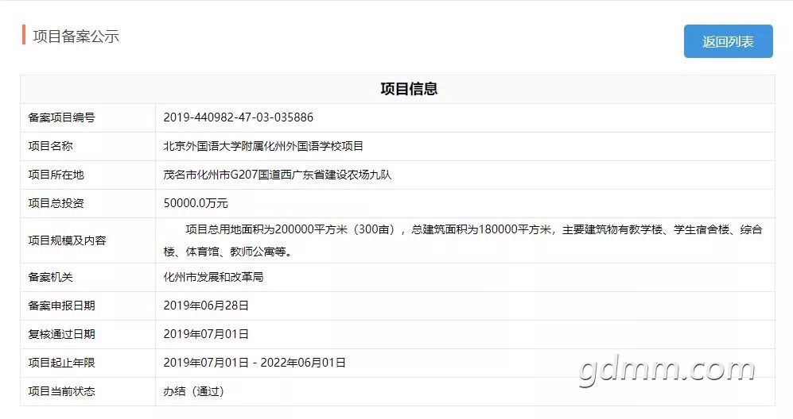Select the 项目当前状态 label cell
Screen dimensions: 793x419
tap(87, 392)
